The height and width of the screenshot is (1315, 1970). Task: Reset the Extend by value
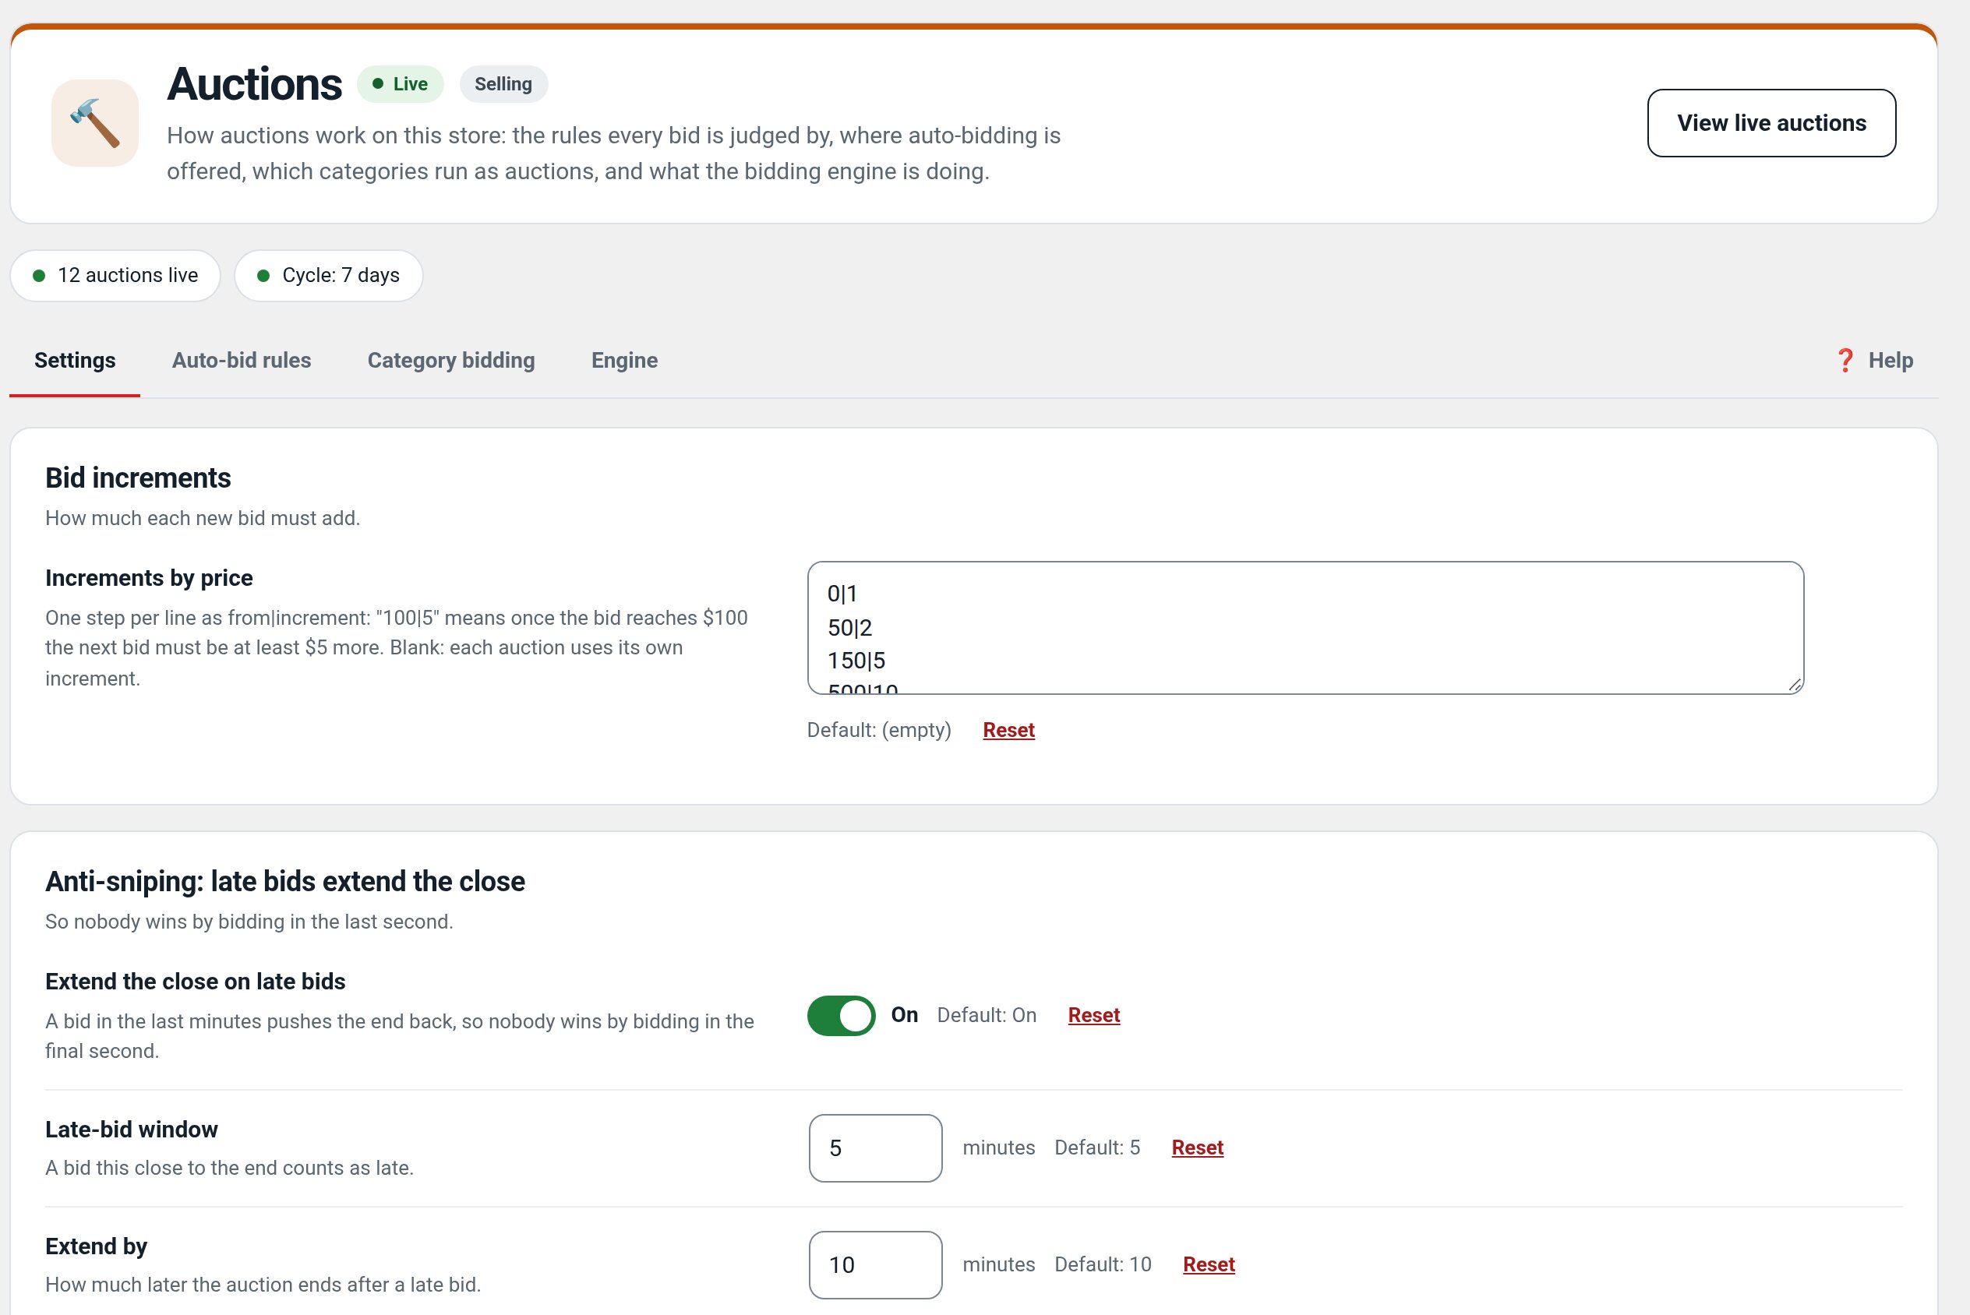click(1209, 1264)
